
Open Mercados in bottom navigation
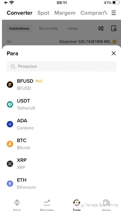(x=47, y=205)
